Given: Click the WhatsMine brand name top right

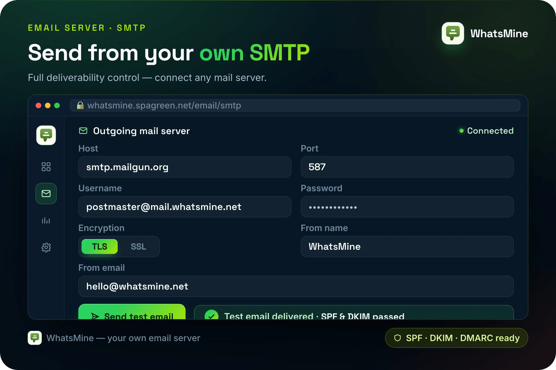Looking at the screenshot, I should pyautogui.click(x=499, y=34).
